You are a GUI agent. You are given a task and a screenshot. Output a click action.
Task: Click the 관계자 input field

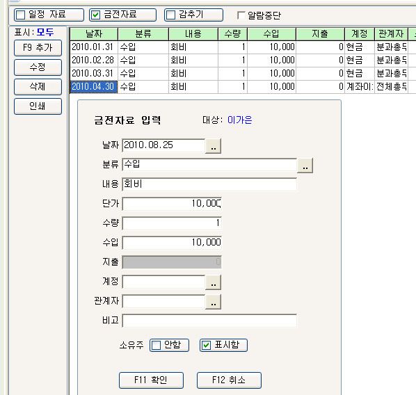[x=163, y=302]
